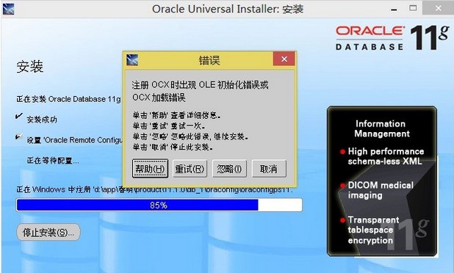Click DICOM medical imaging banner text
This screenshot has height=273, width=454.
point(381,190)
